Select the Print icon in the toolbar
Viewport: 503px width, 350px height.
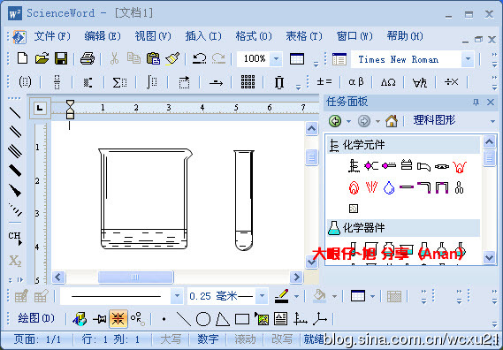pos(88,58)
